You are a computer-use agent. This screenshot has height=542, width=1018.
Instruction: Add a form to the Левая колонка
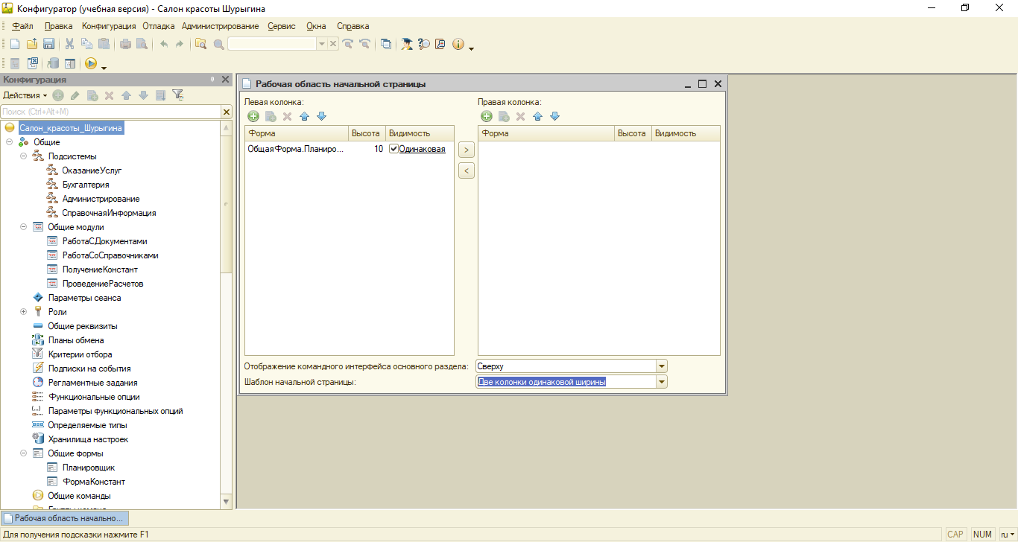pyautogui.click(x=253, y=116)
